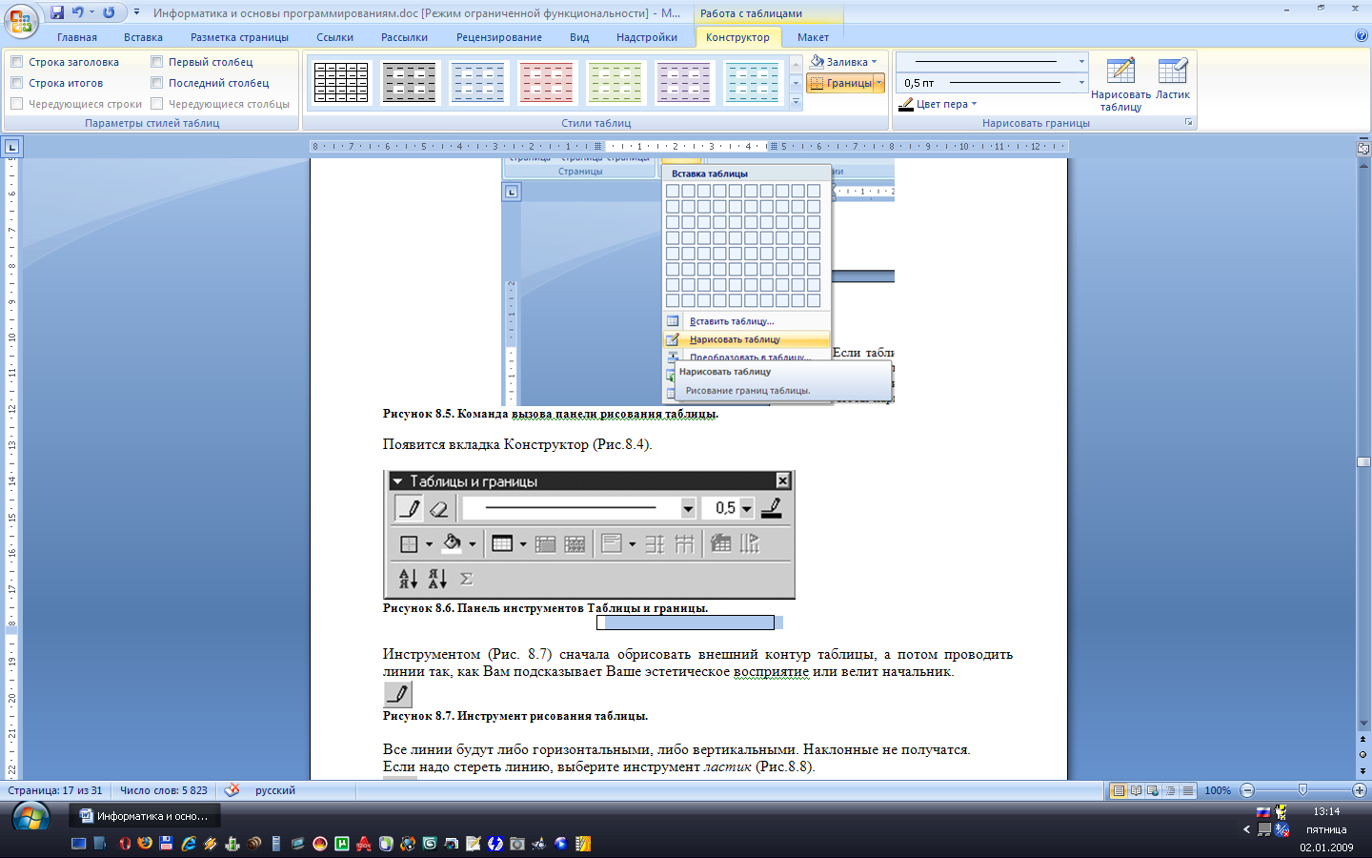
Task: Switch to the Главная tab
Action: pos(77,37)
